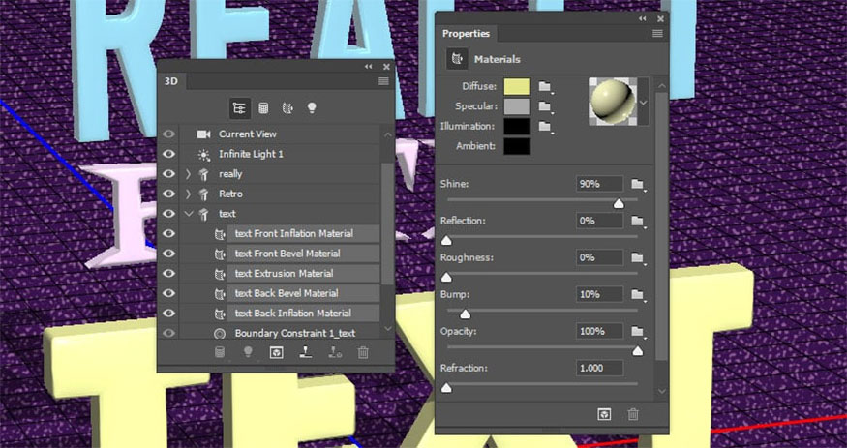
Task: Click the Refraction value field
Action: pyautogui.click(x=599, y=368)
